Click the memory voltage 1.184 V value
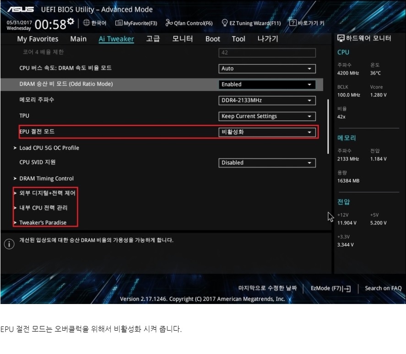Image resolution: width=406 pixels, height=354 pixels. tap(378, 159)
